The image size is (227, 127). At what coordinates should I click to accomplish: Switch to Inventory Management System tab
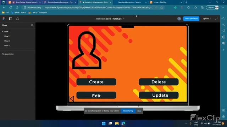point(95,2)
